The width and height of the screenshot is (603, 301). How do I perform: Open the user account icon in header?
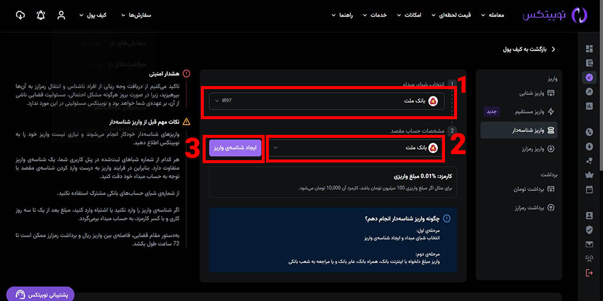click(x=61, y=16)
